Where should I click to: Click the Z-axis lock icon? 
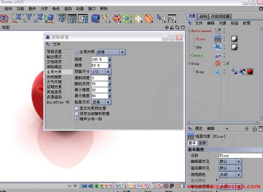(x=38, y=18)
